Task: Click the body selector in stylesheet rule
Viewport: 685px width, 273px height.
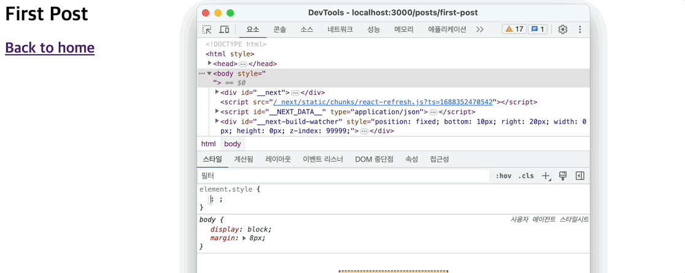Action: [209, 220]
